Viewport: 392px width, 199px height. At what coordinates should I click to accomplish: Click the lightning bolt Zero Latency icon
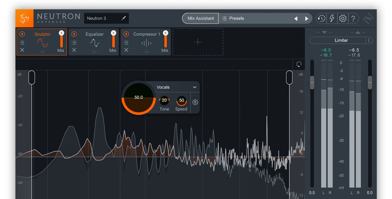(x=332, y=18)
